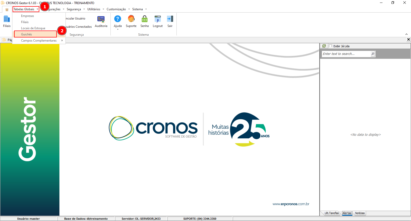Image resolution: width=411 pixels, height=221 pixels.
Task: Click the refresh icon in alerts panel
Action: [x=324, y=46]
